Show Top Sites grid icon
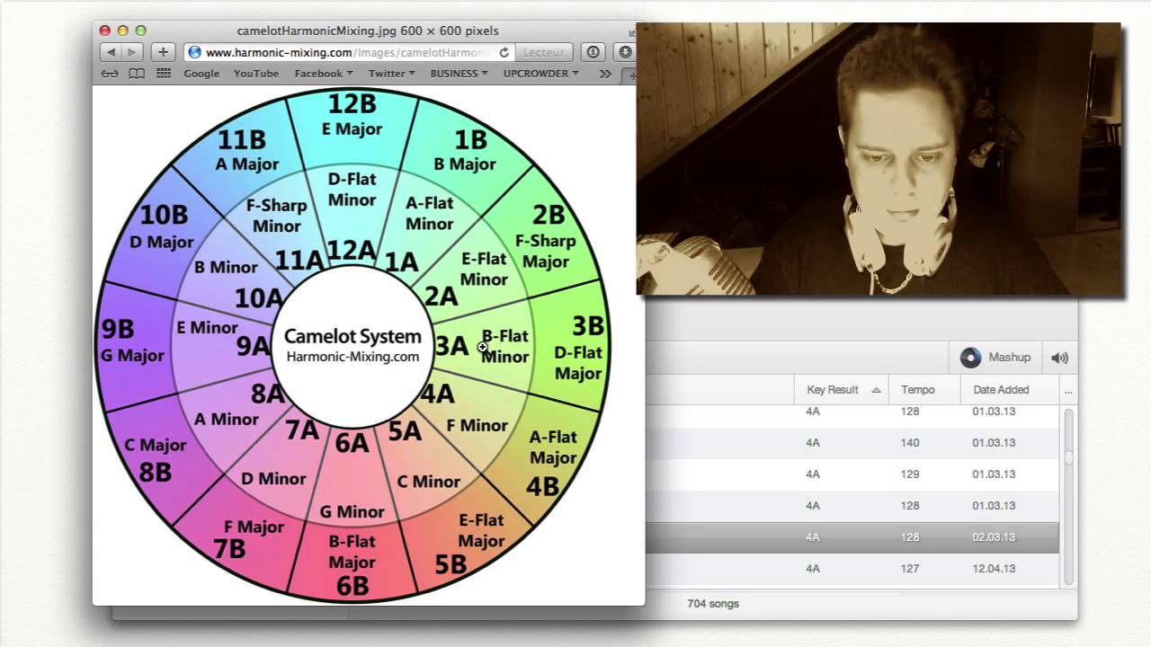 pos(164,74)
